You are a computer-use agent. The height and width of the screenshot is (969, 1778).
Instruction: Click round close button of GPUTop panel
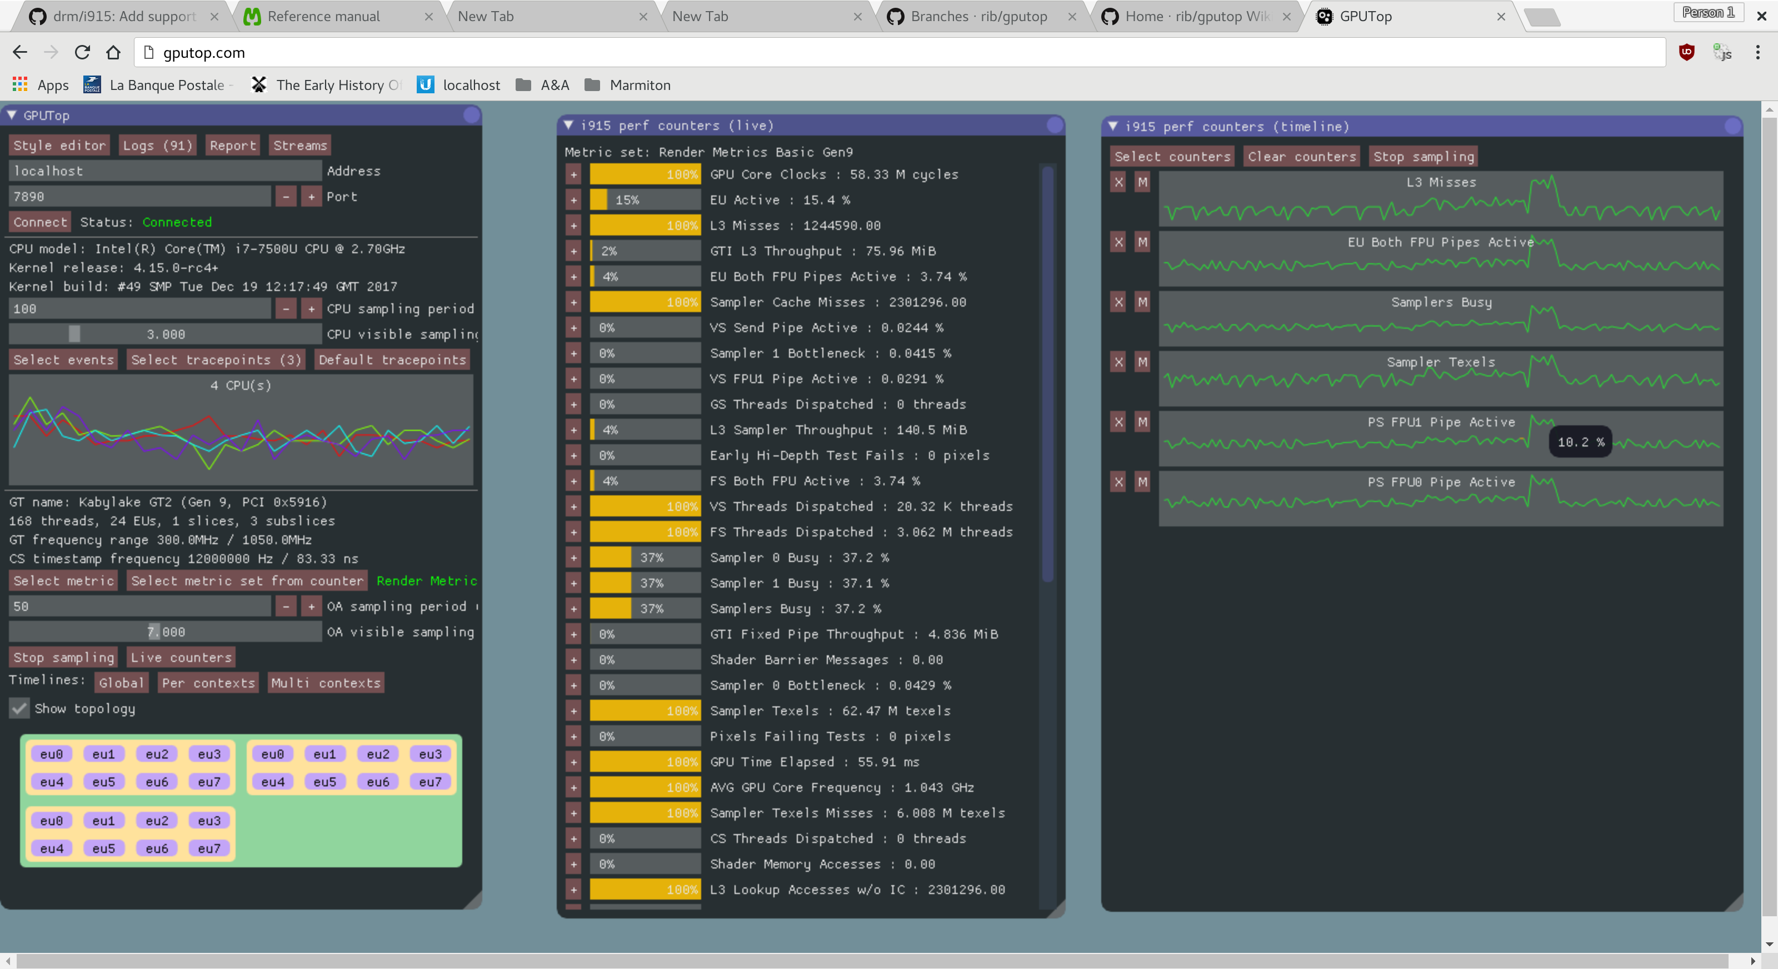[x=471, y=115]
